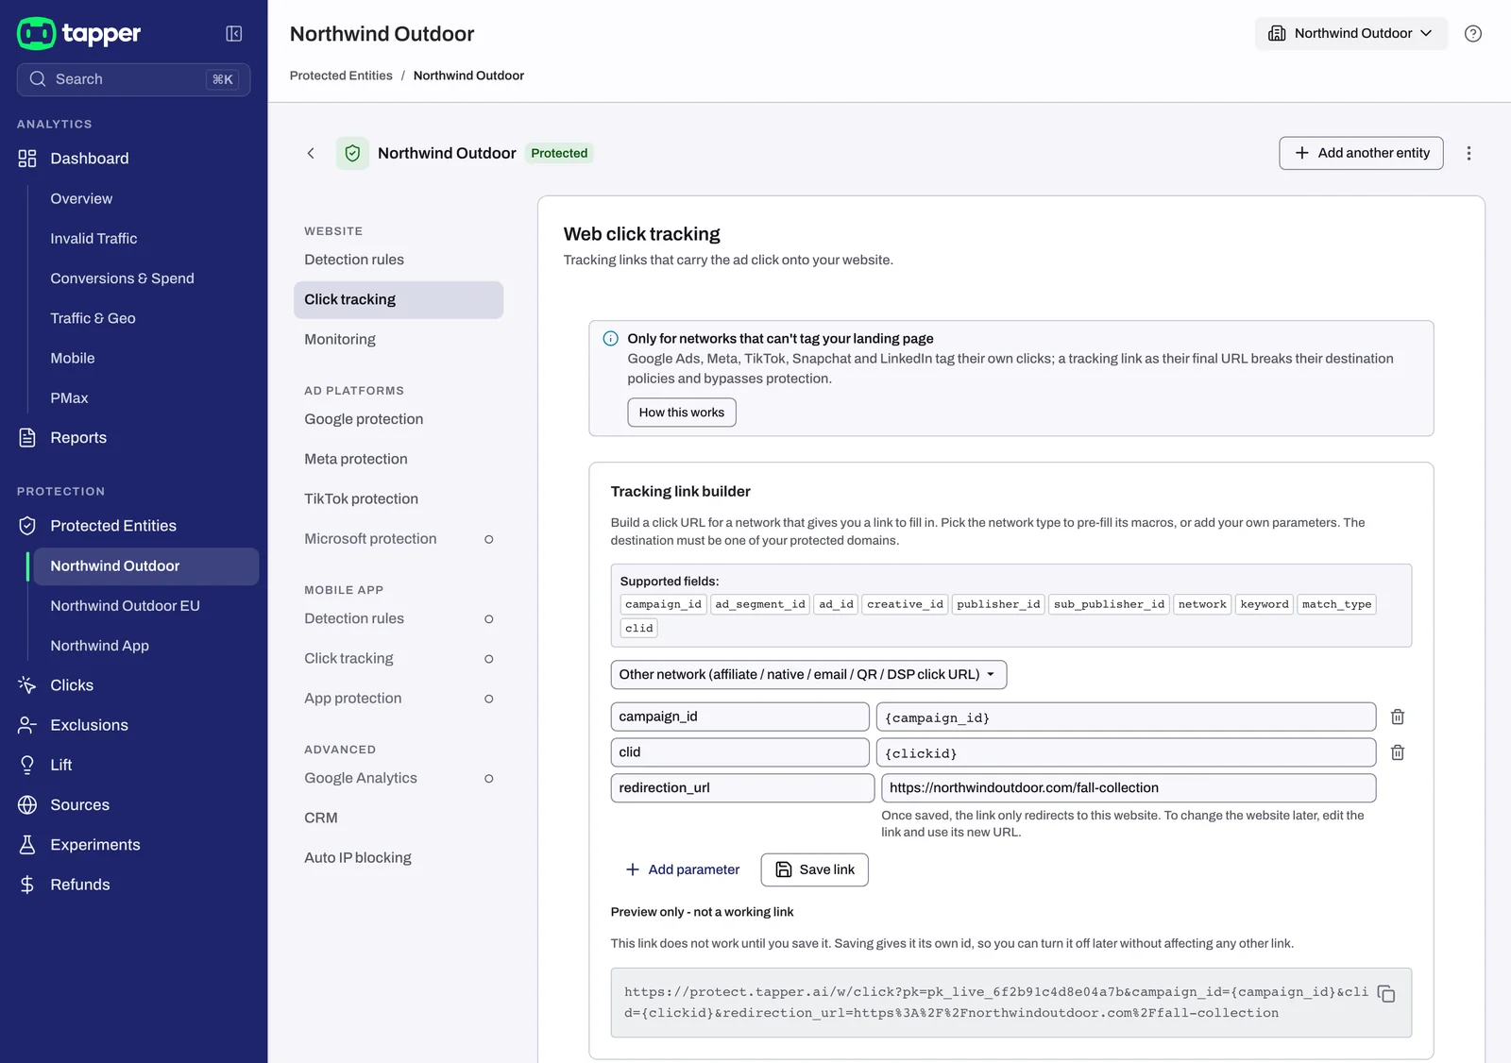Open Invalid Traffic in sidebar
The height and width of the screenshot is (1063, 1511).
pyautogui.click(x=93, y=239)
